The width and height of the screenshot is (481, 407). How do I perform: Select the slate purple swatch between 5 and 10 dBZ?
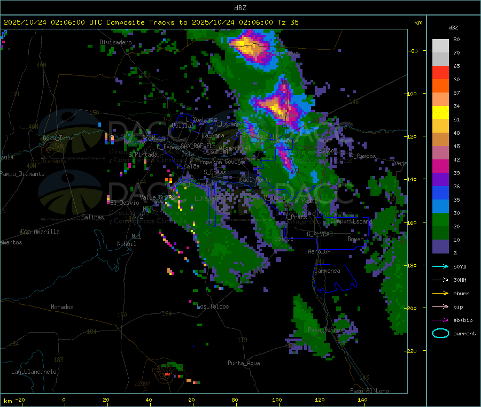tap(440, 247)
